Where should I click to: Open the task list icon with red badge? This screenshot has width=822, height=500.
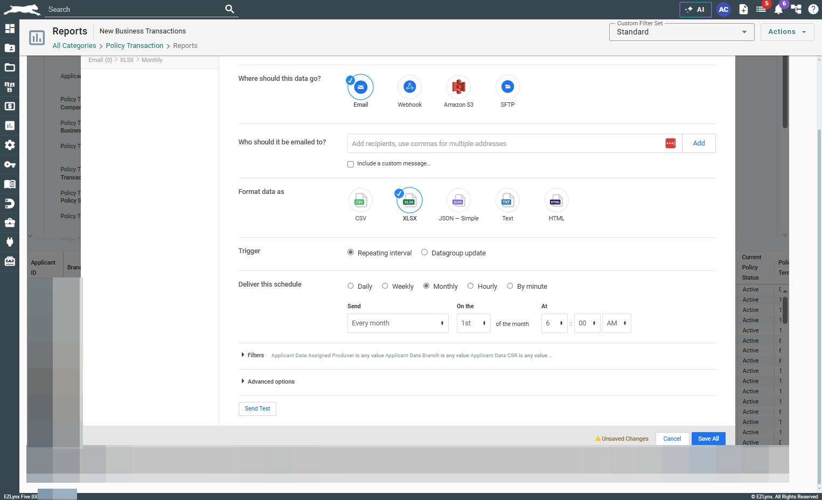pyautogui.click(x=761, y=9)
